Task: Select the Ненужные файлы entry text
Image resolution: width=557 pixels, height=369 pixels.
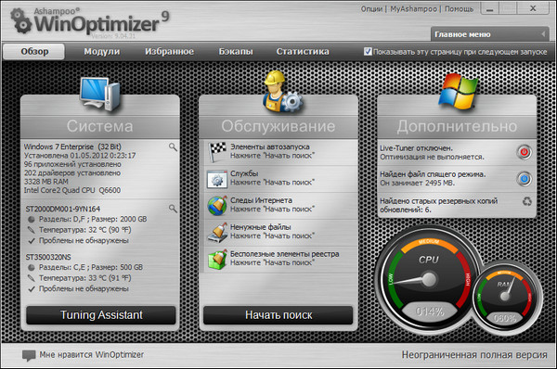Action: click(260, 227)
